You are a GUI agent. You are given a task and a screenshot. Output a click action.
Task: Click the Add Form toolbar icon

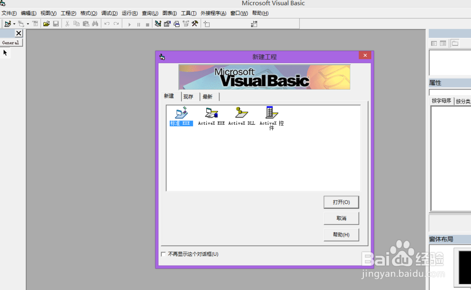pos(21,24)
